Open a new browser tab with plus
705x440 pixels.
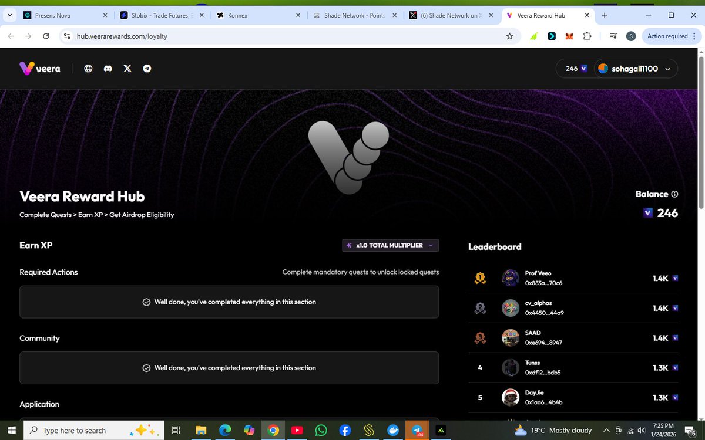(605, 15)
